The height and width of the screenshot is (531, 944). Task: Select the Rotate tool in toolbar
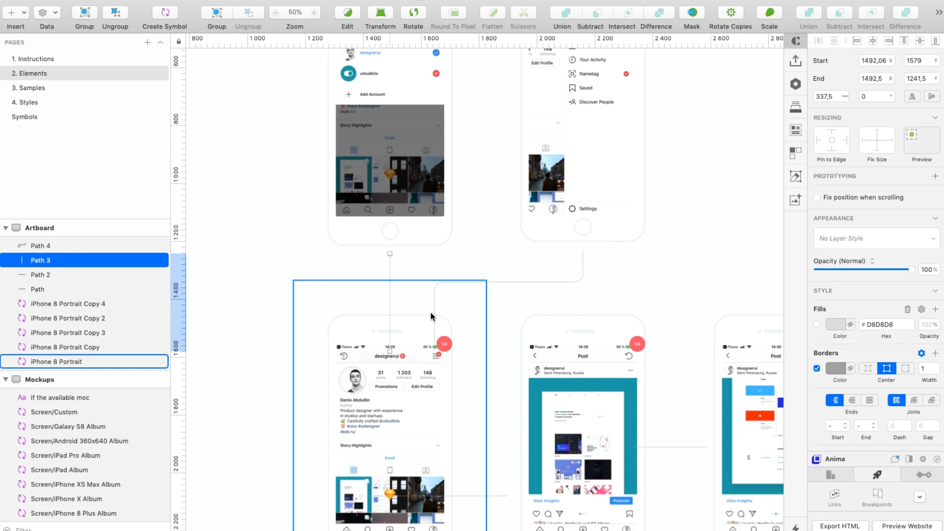(413, 13)
